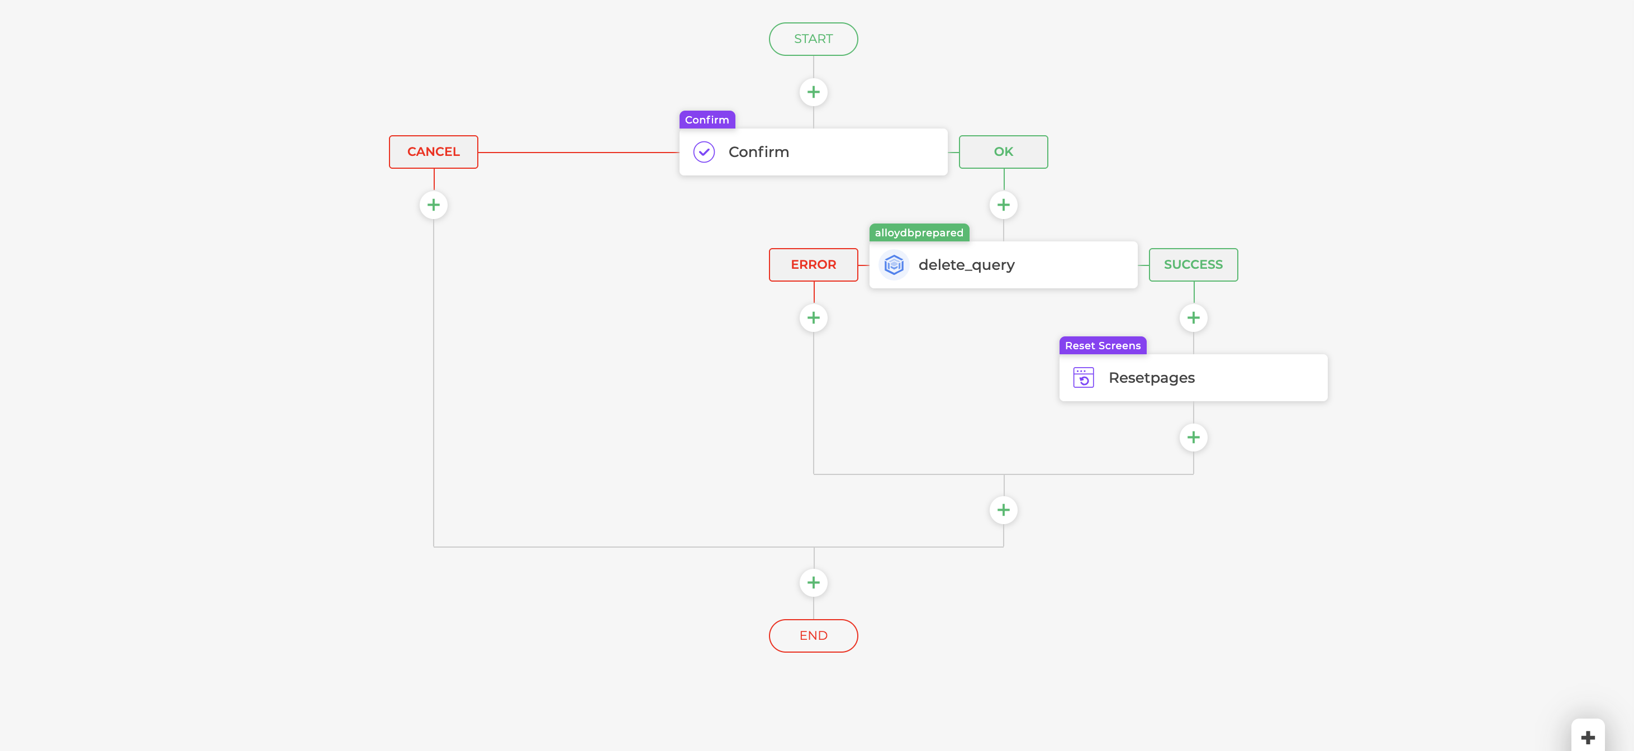Add a step under the SUCCESS branch

[1193, 318]
